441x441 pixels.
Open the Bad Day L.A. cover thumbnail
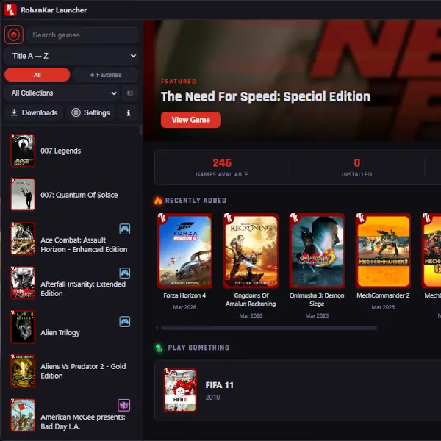coord(23,415)
